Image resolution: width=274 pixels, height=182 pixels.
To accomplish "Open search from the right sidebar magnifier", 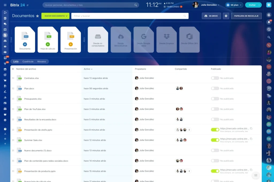I will [x=269, y=37].
